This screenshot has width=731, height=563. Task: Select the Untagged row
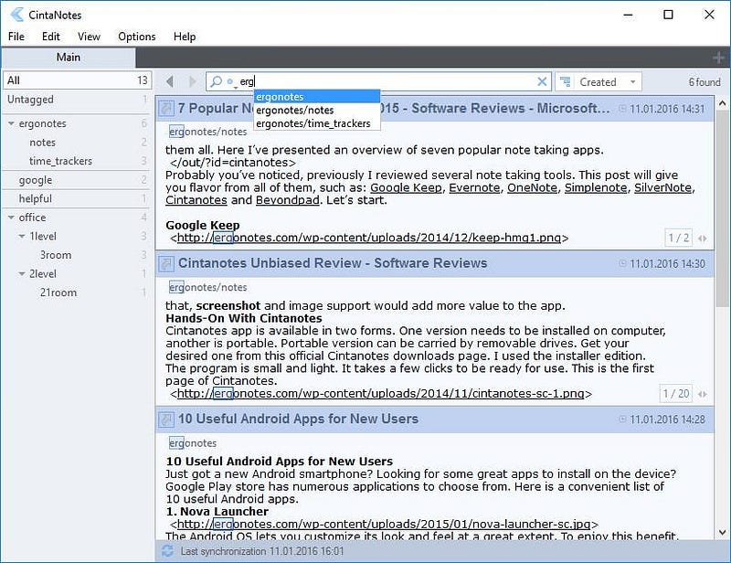click(x=77, y=100)
